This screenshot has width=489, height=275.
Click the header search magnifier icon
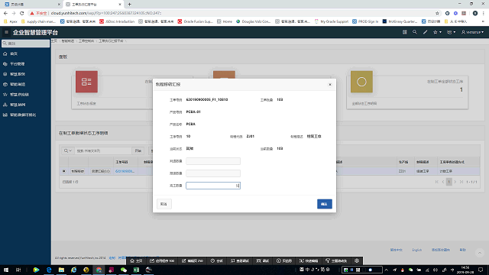coord(414,32)
